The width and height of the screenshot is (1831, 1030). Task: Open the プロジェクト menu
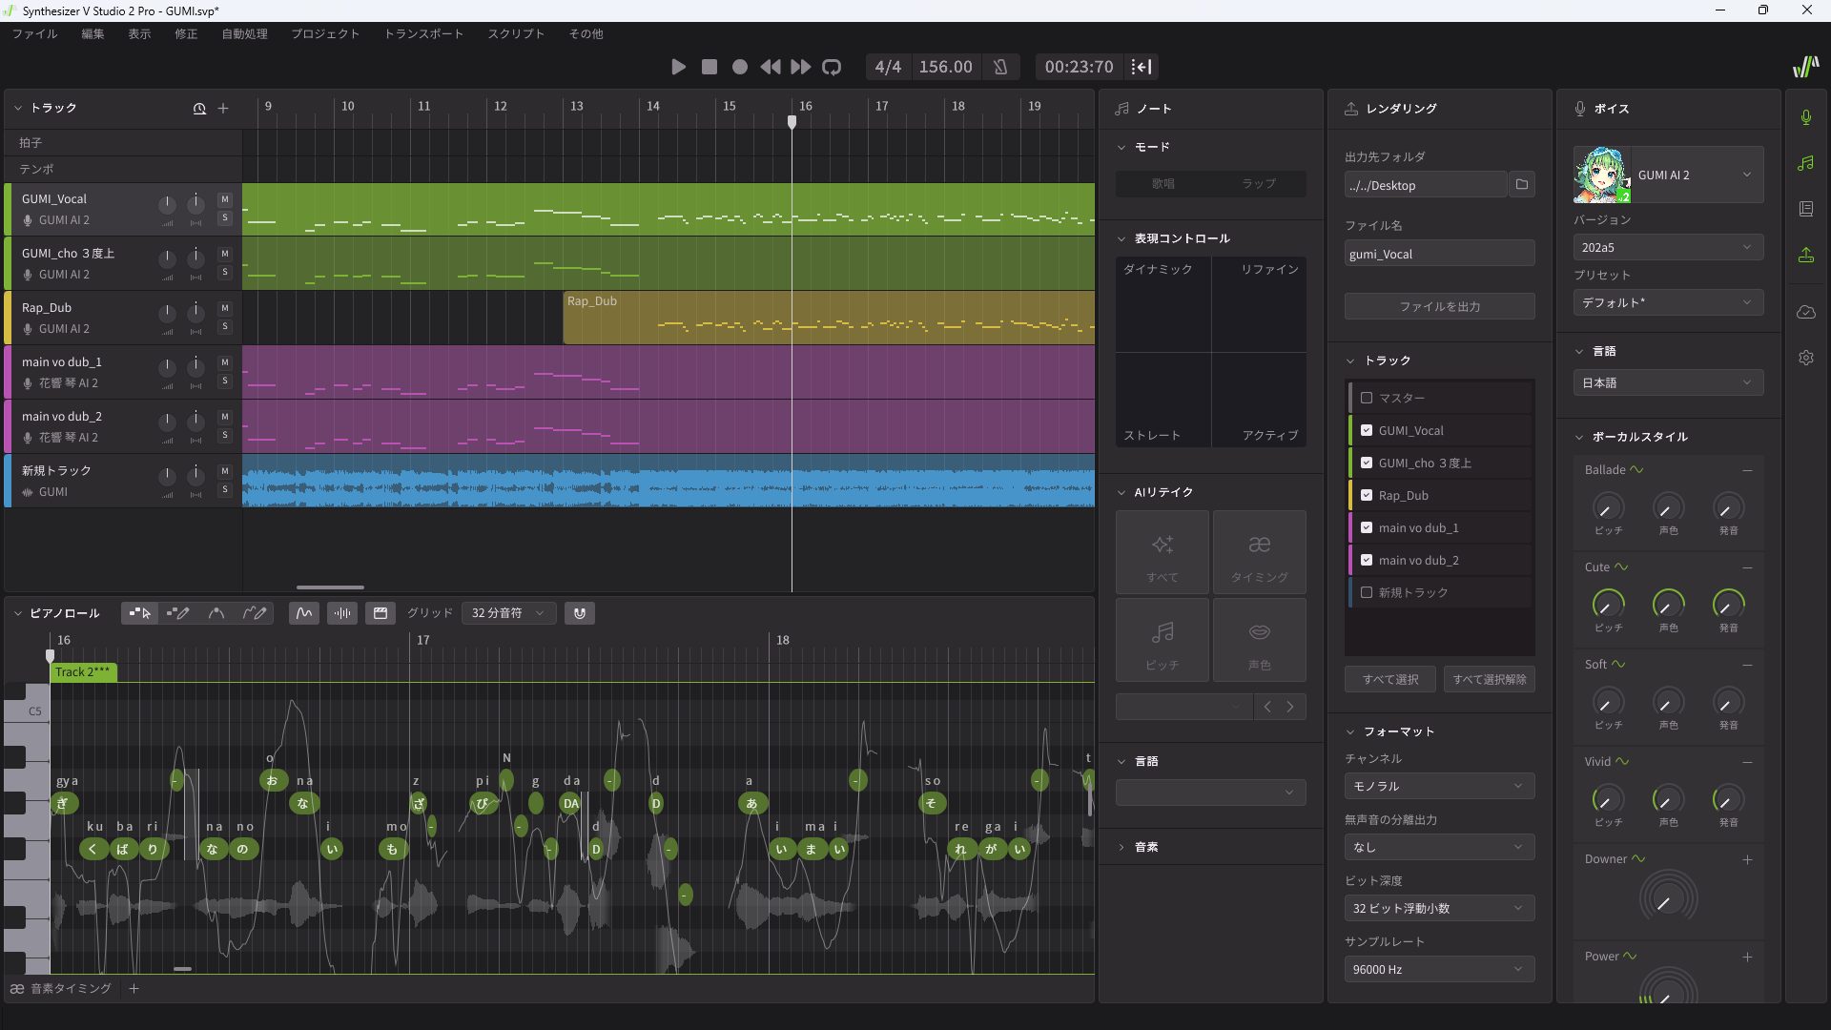coord(325,33)
